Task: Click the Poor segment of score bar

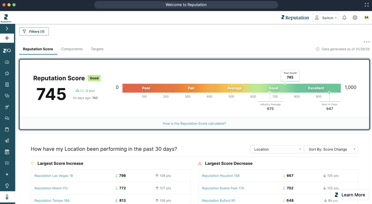Action: click(146, 88)
